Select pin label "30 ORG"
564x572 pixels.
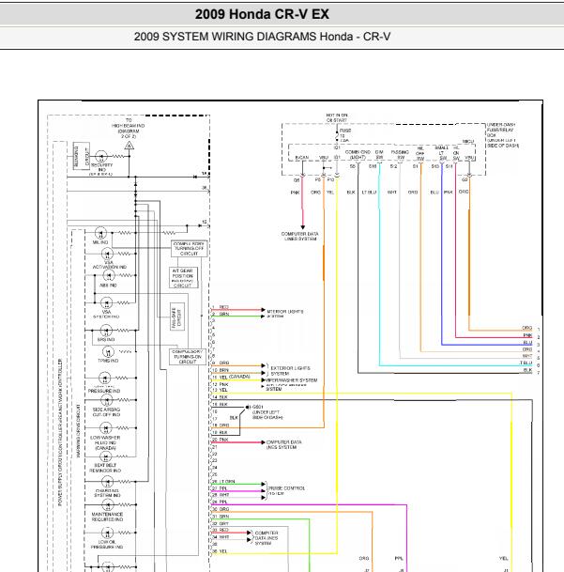[x=221, y=509]
